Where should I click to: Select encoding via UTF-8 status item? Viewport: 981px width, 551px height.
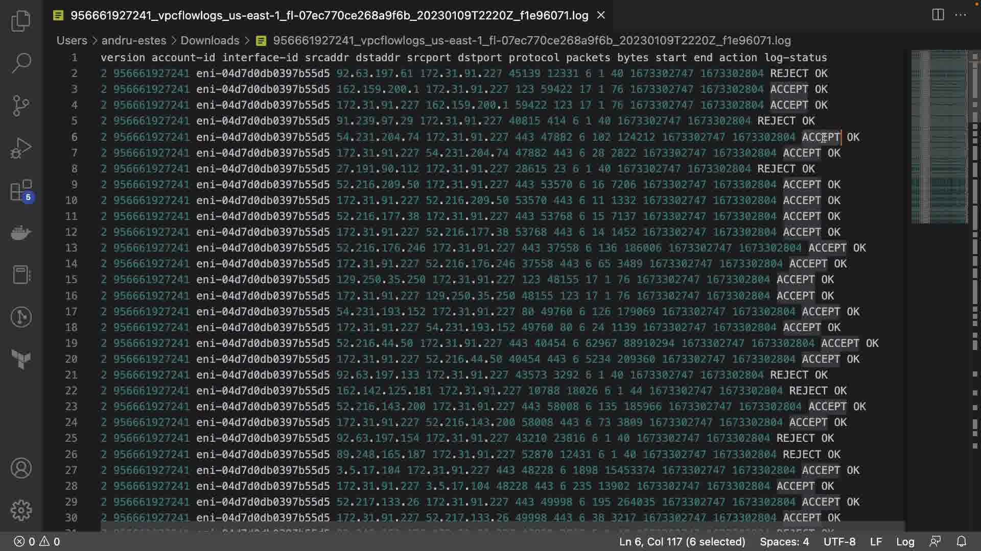point(839,541)
